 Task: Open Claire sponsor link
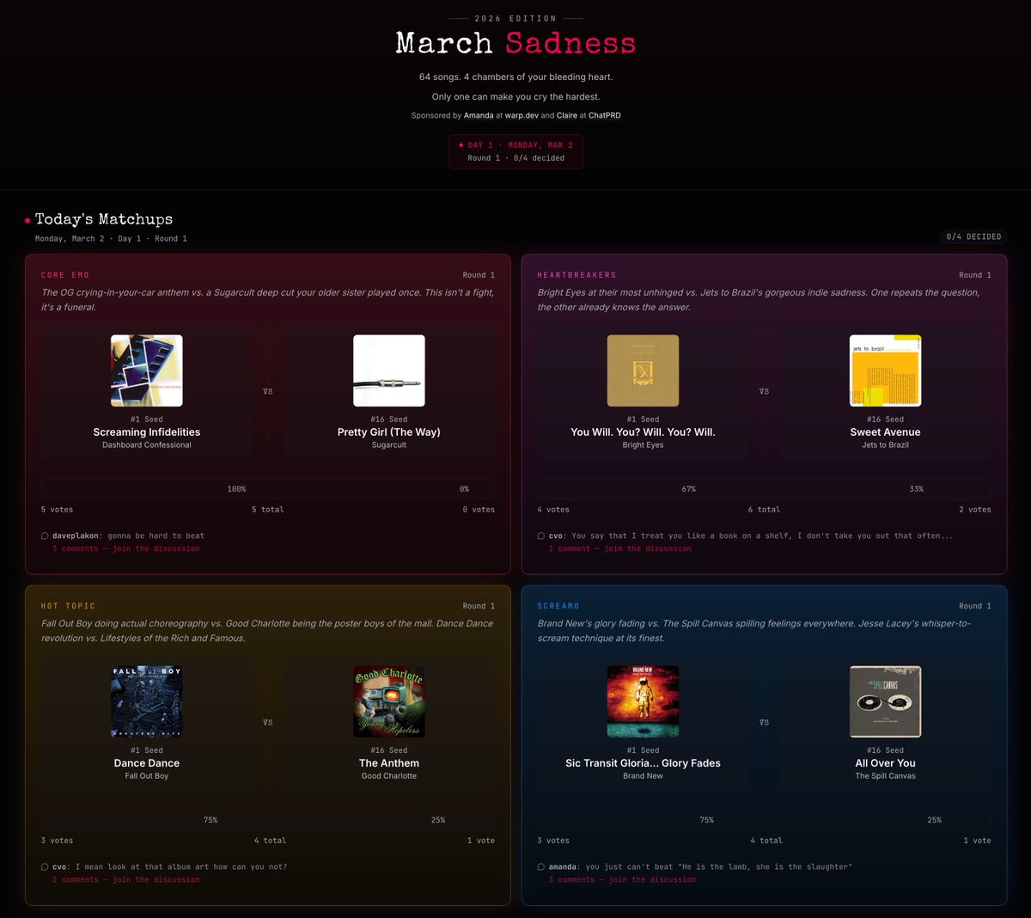(x=567, y=115)
